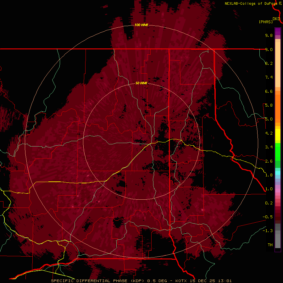The width and height of the screenshot is (283, 283).
Task: Click the 7.4 scale value
Action: point(269,77)
